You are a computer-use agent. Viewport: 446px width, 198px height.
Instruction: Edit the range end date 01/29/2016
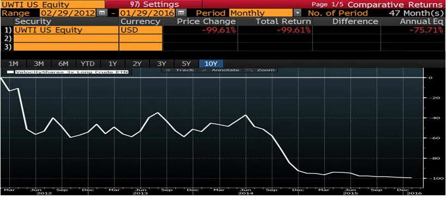pyautogui.click(x=147, y=13)
